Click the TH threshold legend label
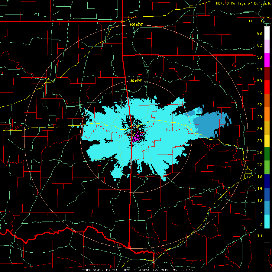272x272 pixels. click(x=260, y=236)
